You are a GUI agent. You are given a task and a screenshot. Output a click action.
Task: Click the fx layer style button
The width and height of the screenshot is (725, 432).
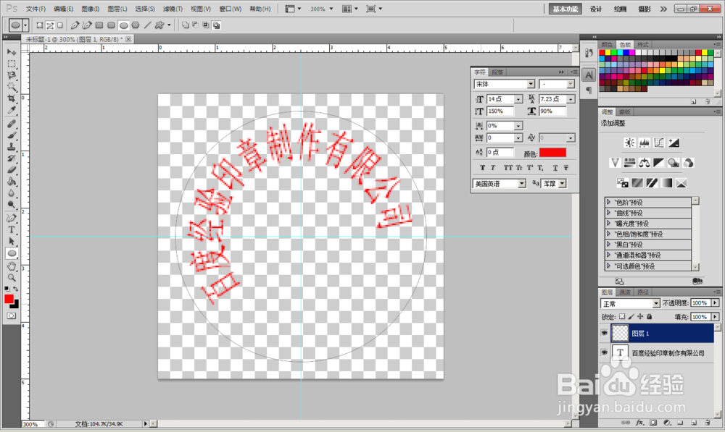[x=640, y=423]
